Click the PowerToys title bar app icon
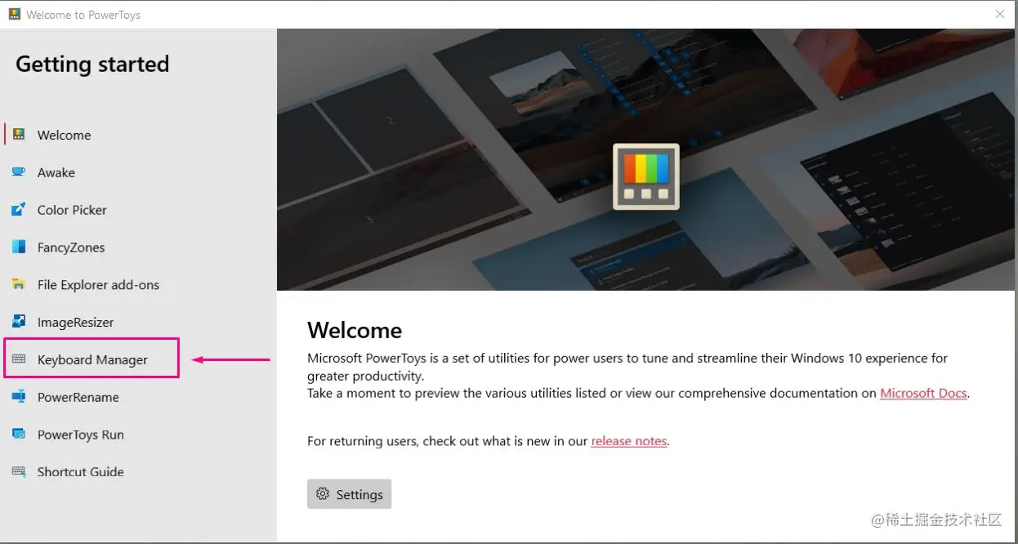 [15, 14]
